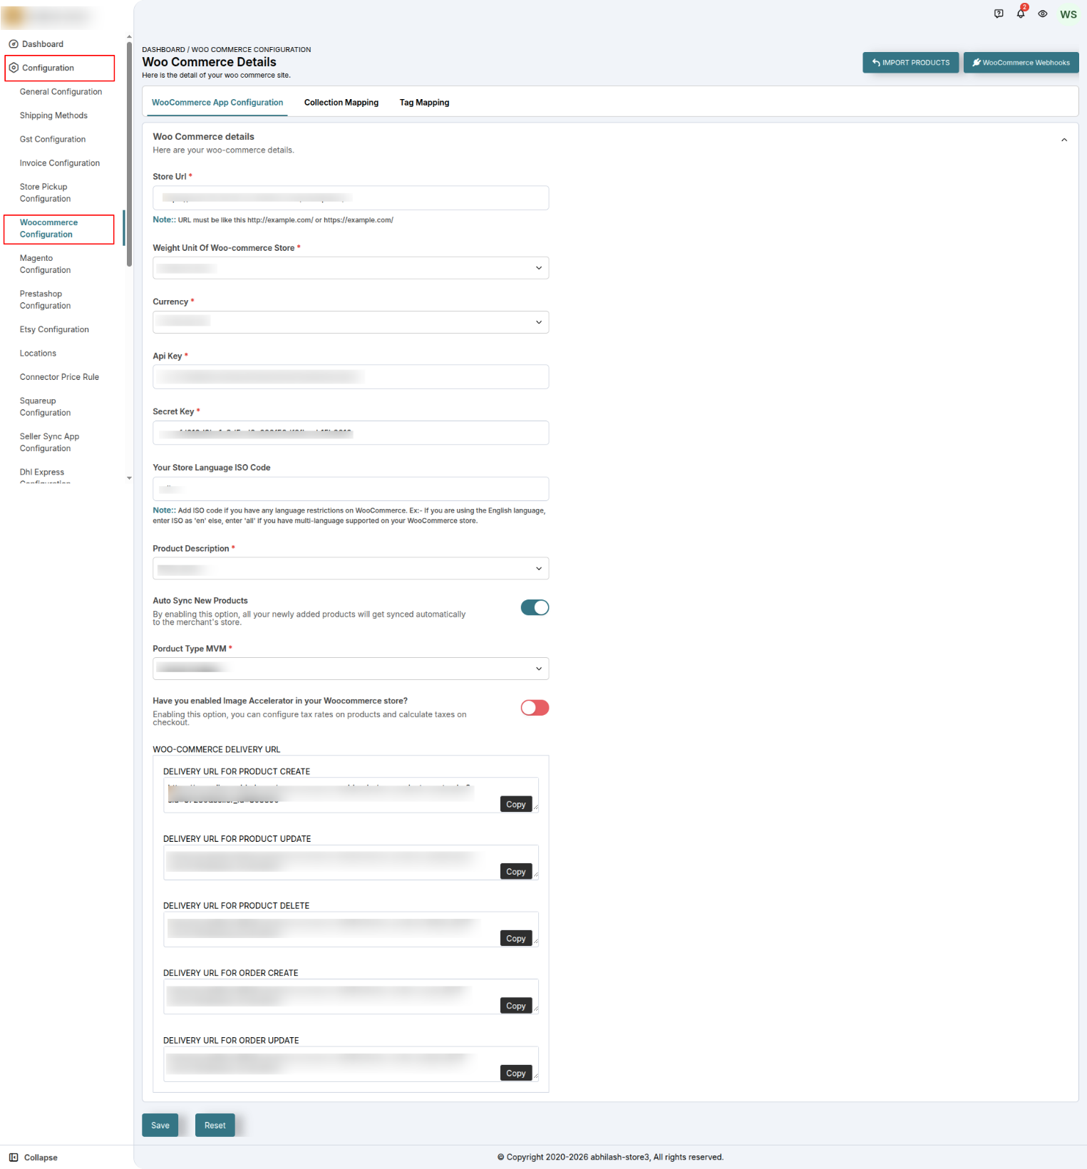
Task: Enable the Image Accelerator switch
Action: coord(535,707)
